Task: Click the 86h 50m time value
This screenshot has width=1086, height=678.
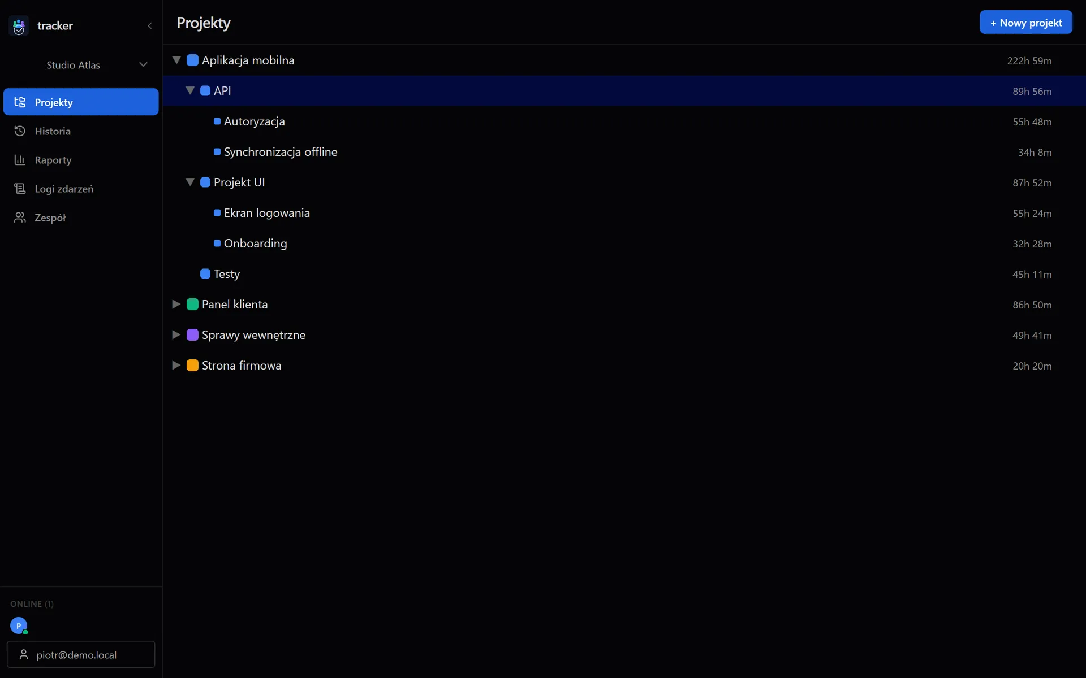Action: click(1032, 305)
